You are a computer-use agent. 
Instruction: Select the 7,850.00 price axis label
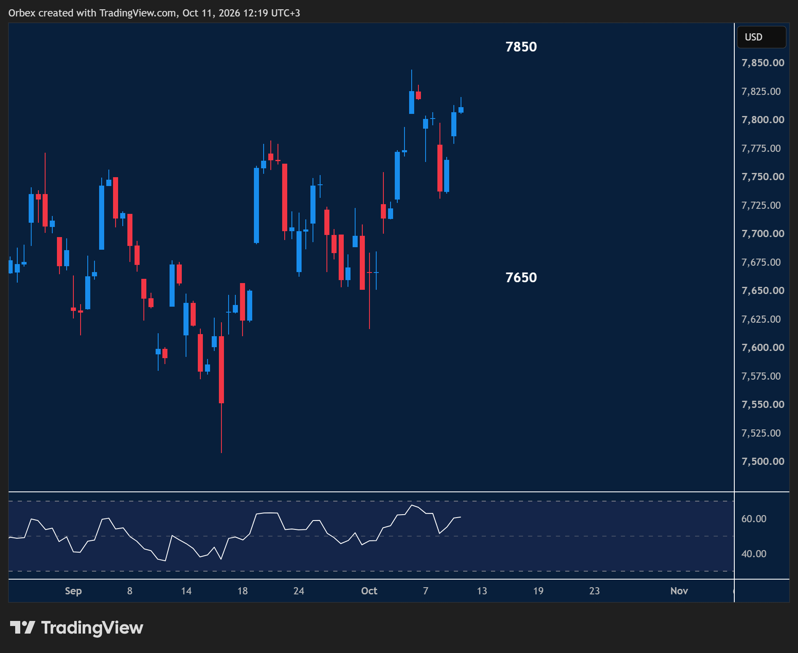tap(763, 63)
